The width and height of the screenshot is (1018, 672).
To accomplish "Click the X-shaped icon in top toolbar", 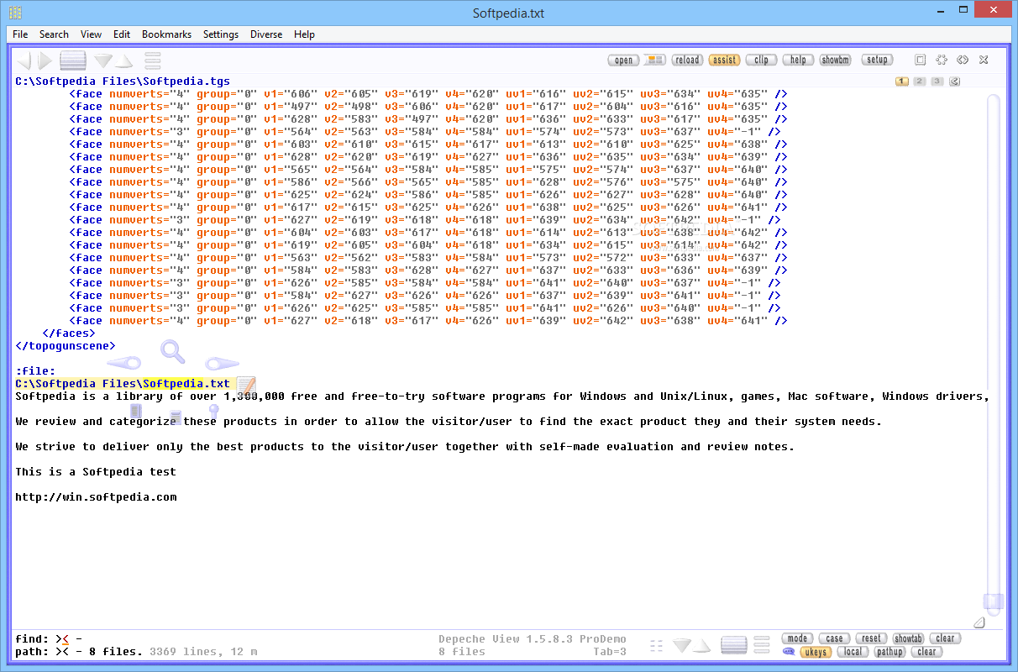I will coord(984,60).
